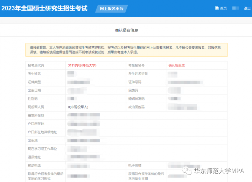This screenshot has width=252, height=182.
Task: Click the 通讯地址 label
Action: 34,157
